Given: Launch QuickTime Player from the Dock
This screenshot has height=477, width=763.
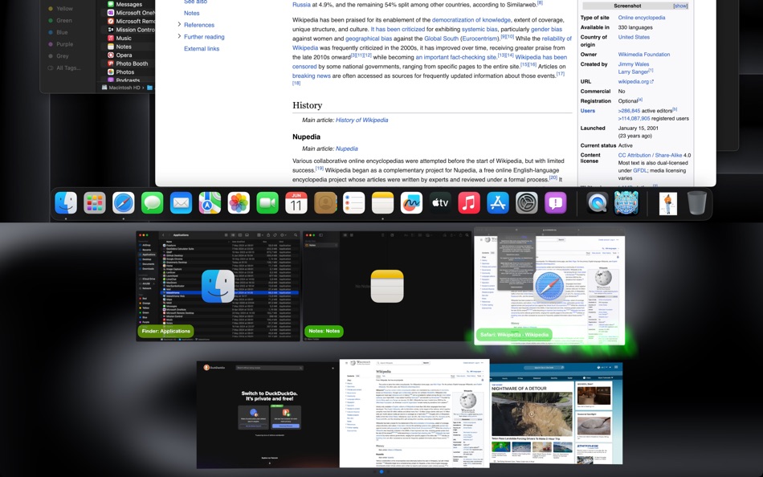Looking at the screenshot, I should [597, 204].
